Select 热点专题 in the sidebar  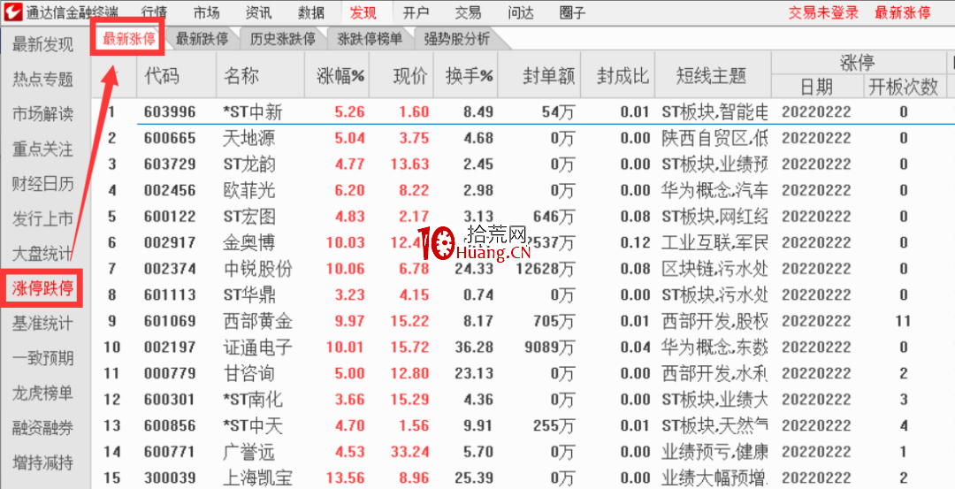pos(42,80)
